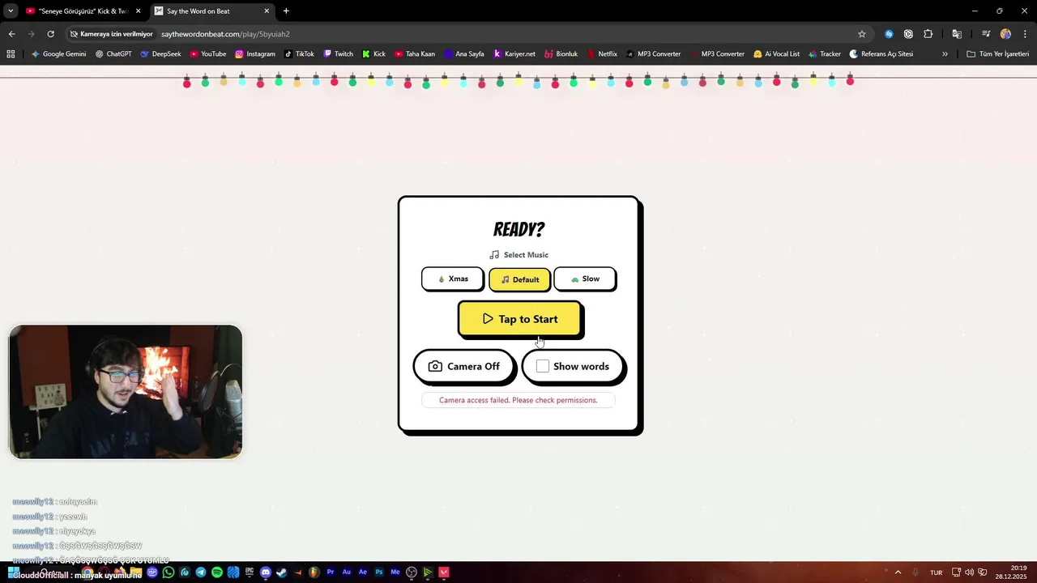Open Steam from the taskbar
The height and width of the screenshot is (583, 1037).
282,572
